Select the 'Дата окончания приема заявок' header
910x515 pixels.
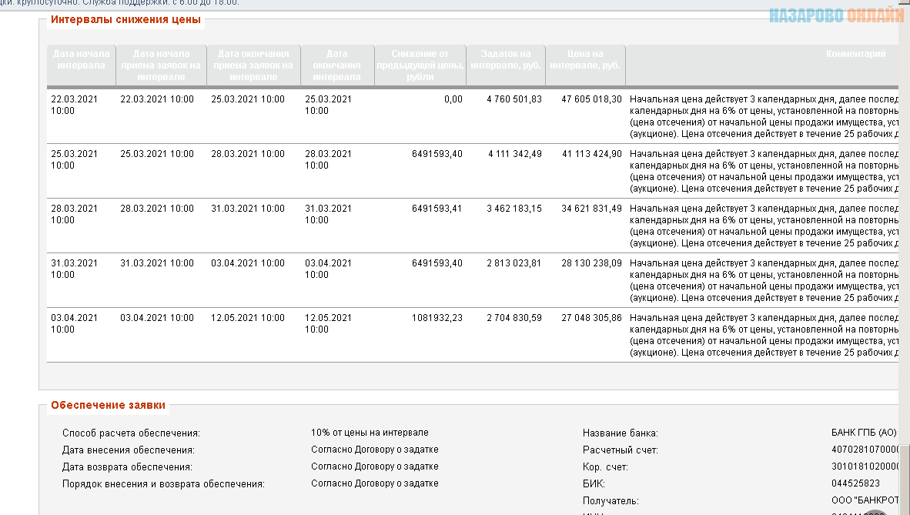[253, 65]
